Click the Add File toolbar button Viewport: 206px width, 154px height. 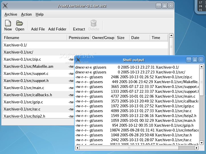pos(38,29)
